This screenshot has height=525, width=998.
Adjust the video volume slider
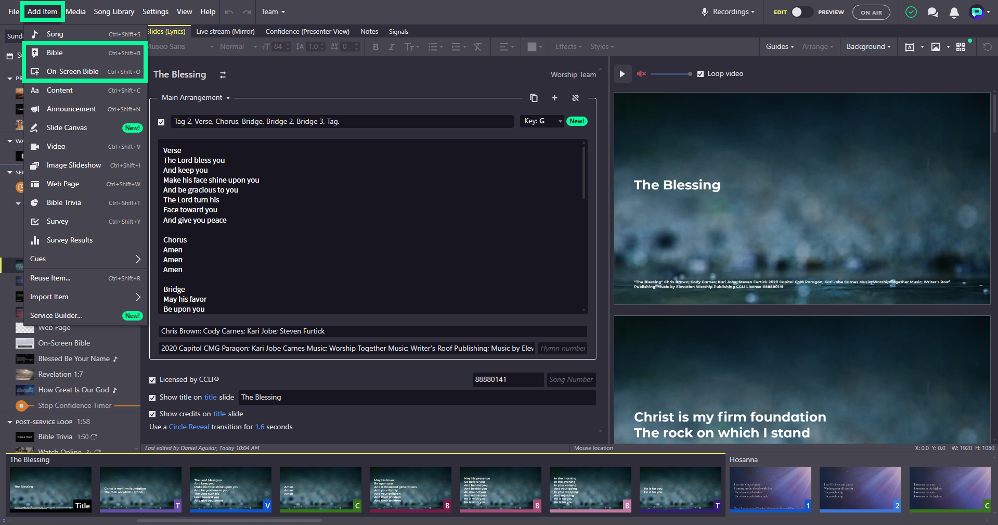[x=670, y=74]
